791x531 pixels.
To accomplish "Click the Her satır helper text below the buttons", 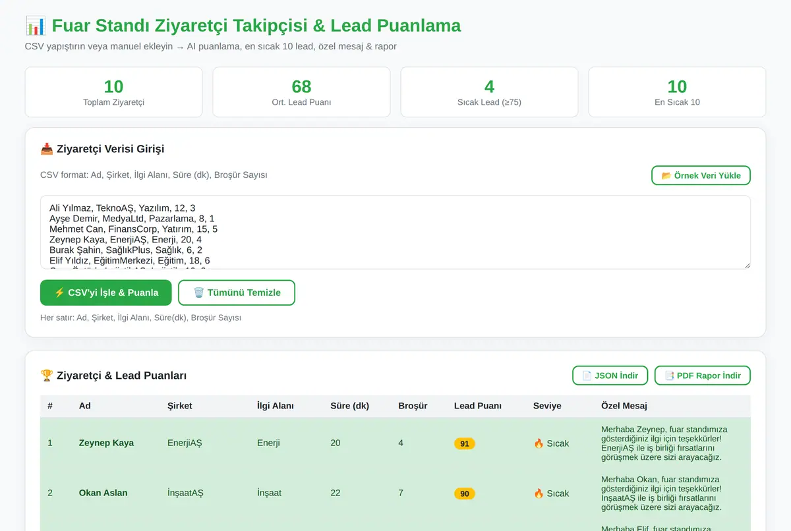I will tap(140, 318).
